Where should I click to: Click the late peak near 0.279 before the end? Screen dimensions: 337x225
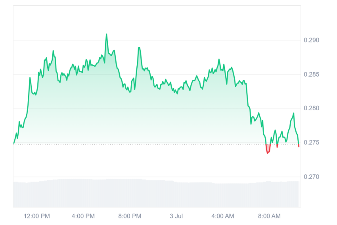293,113
